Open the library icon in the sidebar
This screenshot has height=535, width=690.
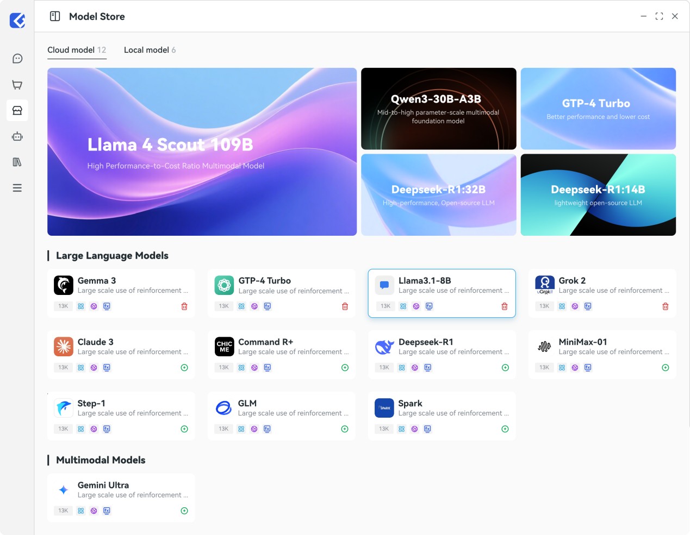tap(17, 162)
